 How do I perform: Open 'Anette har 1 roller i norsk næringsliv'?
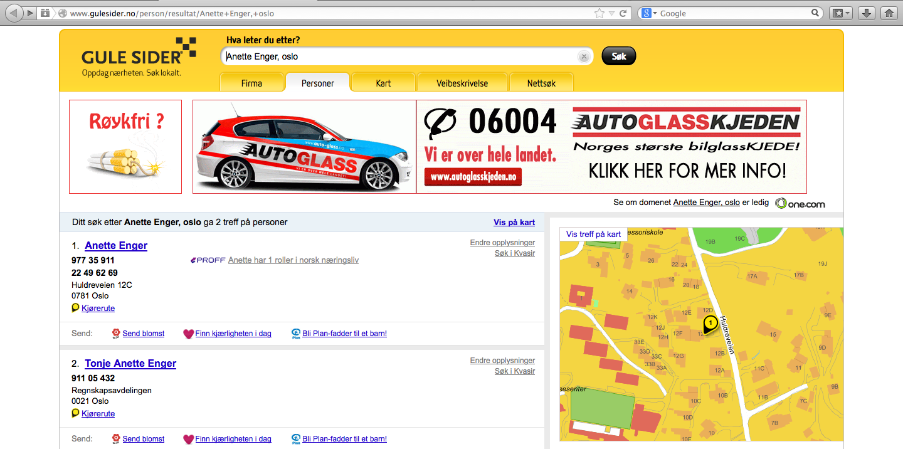(293, 260)
